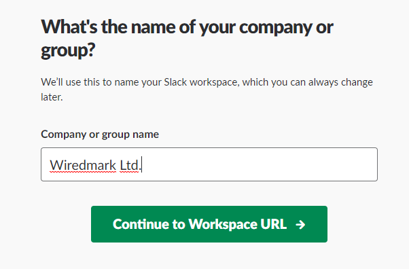
Task: Click the word "later." in the description
Action: click(52, 97)
